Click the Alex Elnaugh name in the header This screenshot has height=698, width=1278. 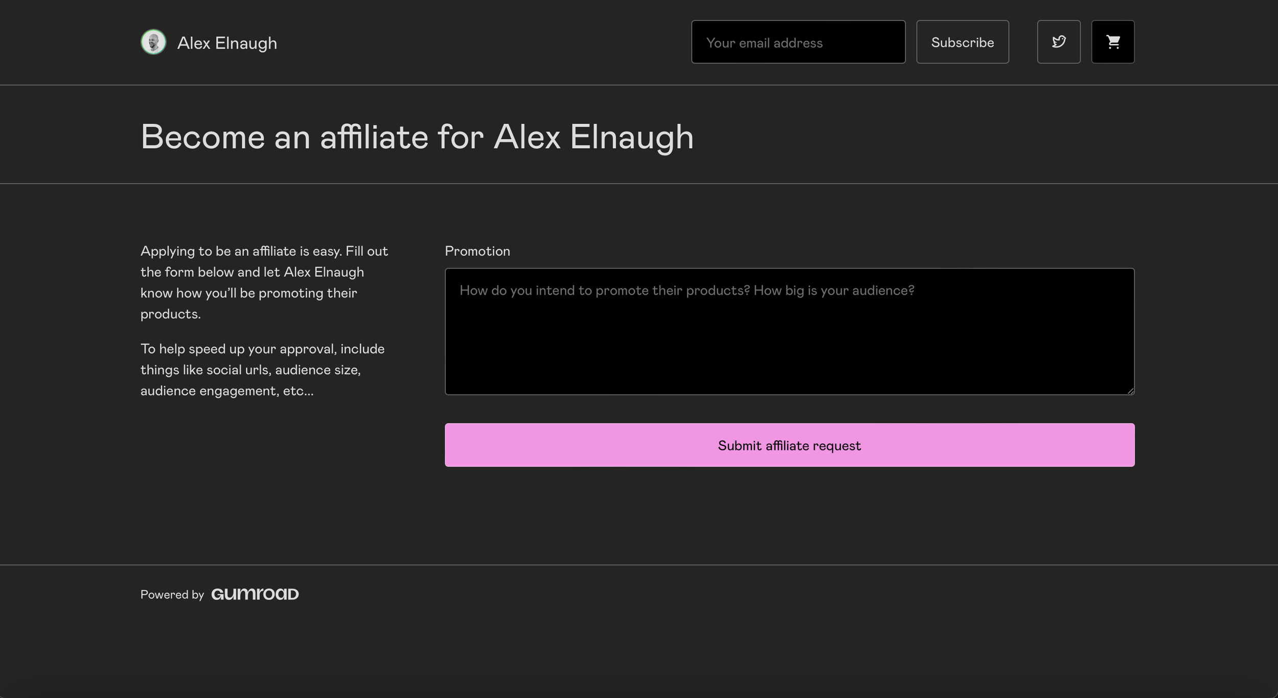pos(226,43)
